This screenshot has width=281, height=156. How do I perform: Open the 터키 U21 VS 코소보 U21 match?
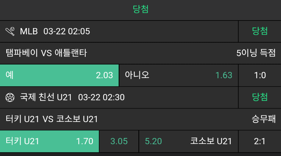click(52, 119)
